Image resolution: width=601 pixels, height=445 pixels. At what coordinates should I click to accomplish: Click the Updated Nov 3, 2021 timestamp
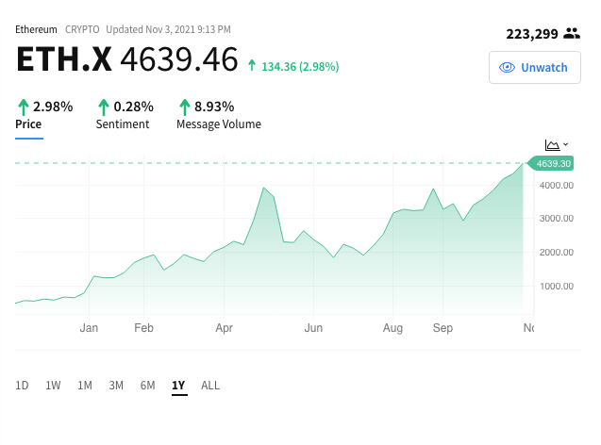[x=168, y=29]
